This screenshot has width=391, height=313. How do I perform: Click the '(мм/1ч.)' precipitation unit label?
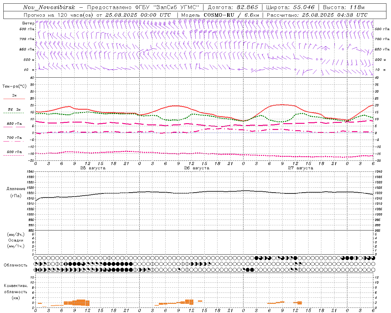click(x=16, y=246)
